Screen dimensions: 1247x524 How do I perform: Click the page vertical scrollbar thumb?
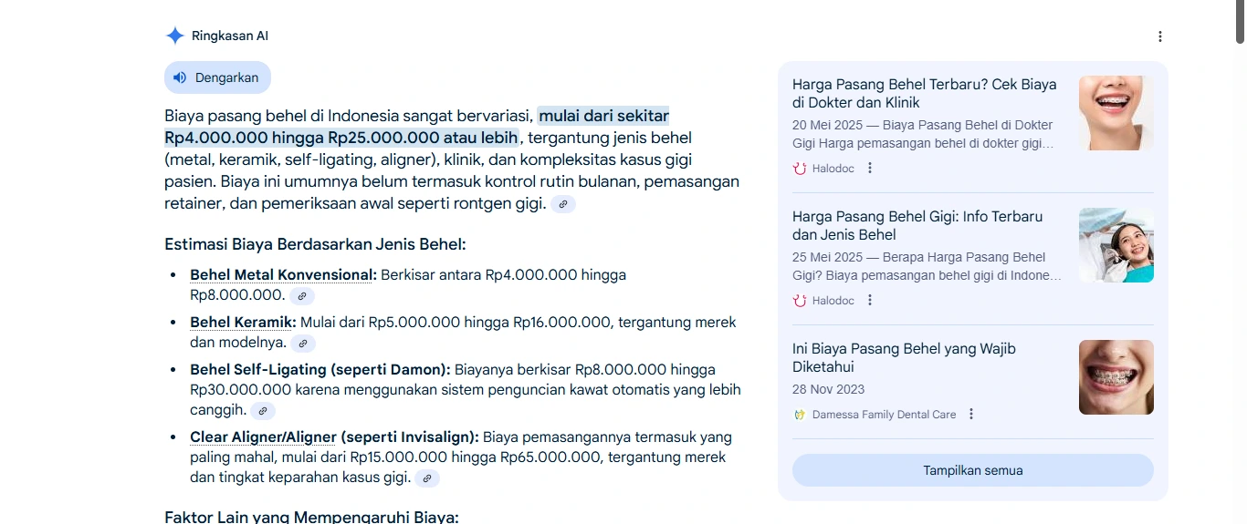(1241, 22)
